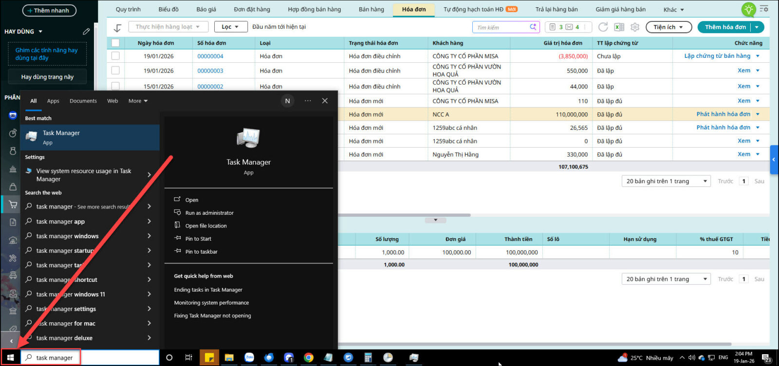Image resolution: width=779 pixels, height=366 pixels.
Task: Check the box for invoice 00000003
Action: click(115, 70)
